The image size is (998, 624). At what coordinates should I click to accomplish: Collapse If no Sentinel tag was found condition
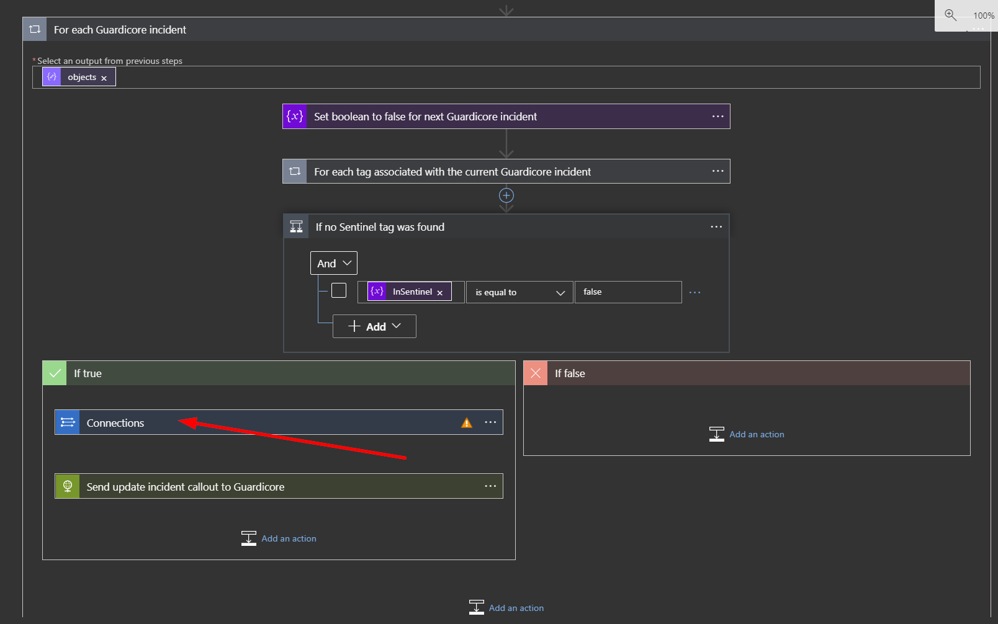pos(506,226)
